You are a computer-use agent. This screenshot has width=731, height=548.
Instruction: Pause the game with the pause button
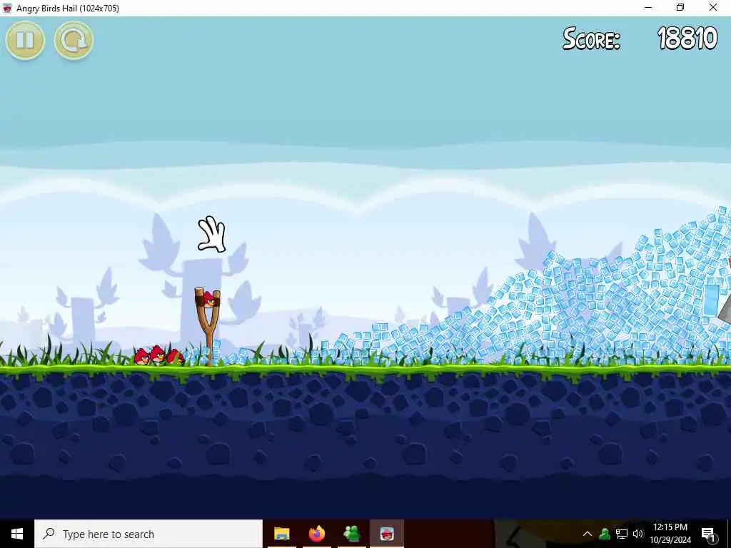25,41
